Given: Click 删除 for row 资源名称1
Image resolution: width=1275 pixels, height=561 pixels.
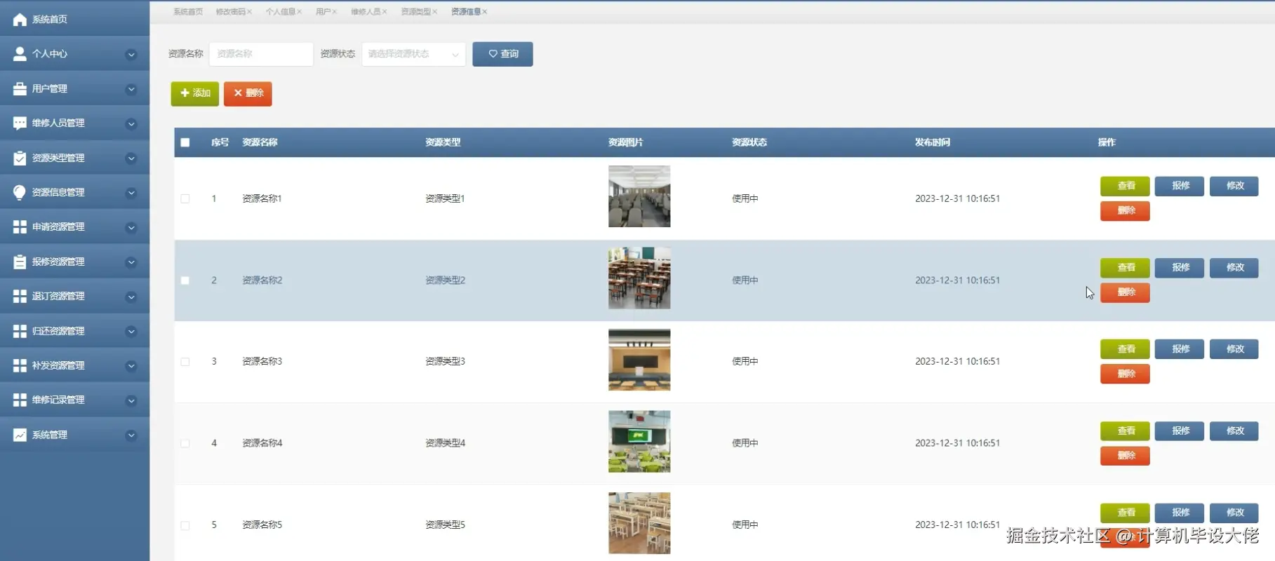Looking at the screenshot, I should point(1125,211).
